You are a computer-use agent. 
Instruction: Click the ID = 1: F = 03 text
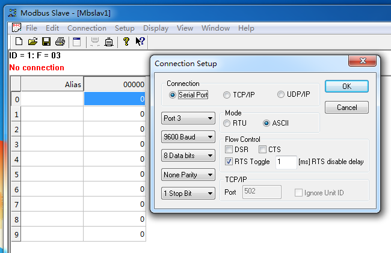(35, 55)
